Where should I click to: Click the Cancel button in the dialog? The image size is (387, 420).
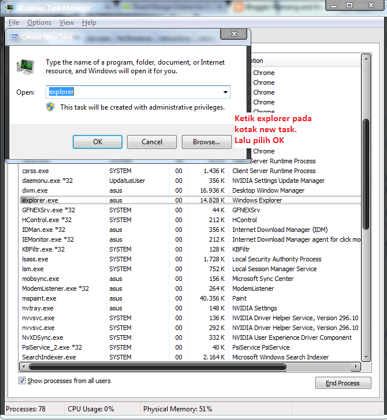click(x=152, y=142)
